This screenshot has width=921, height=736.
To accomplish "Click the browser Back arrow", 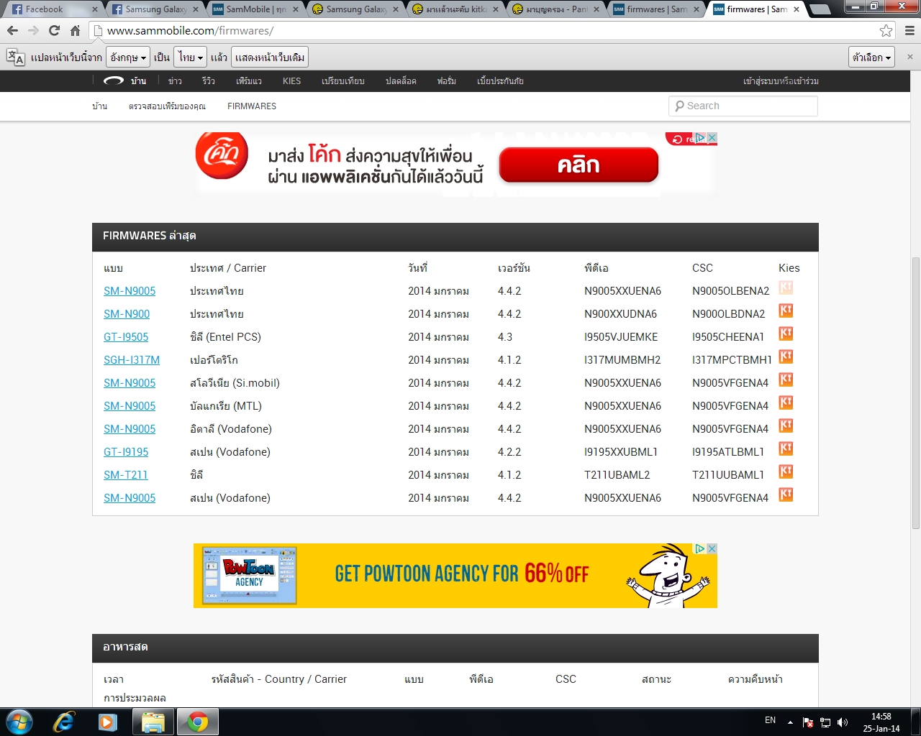I will click(12, 31).
